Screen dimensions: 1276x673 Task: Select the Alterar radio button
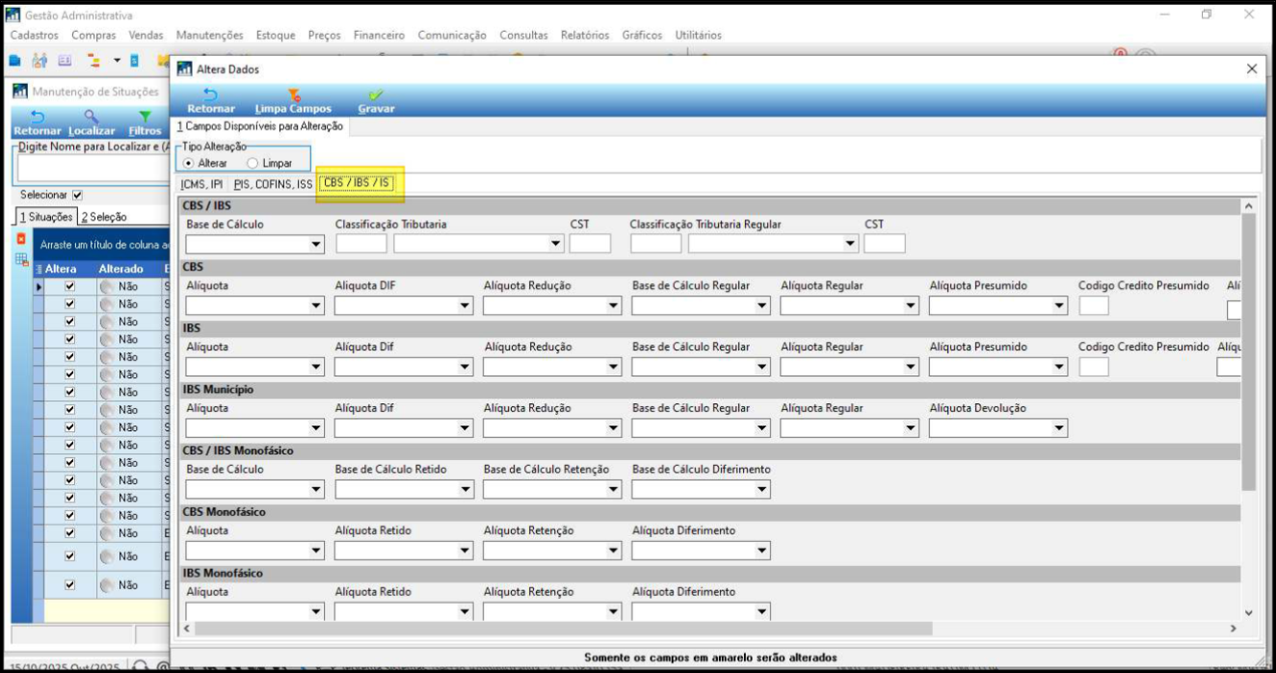click(x=189, y=164)
